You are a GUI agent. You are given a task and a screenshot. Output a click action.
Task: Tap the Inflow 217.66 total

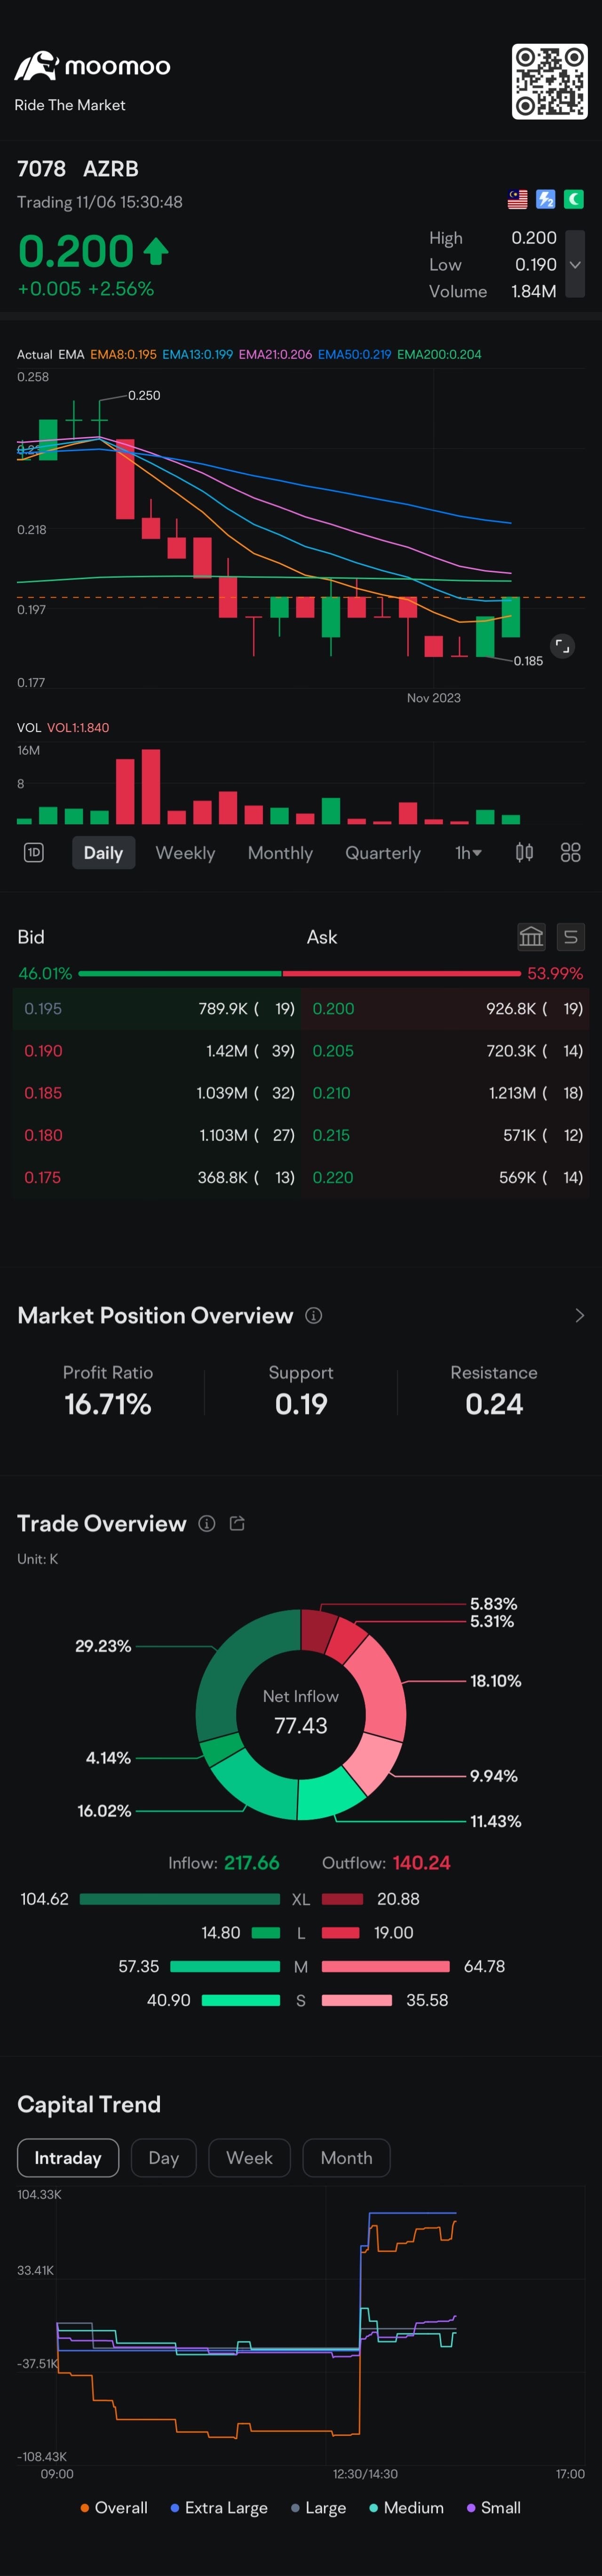click(224, 1863)
